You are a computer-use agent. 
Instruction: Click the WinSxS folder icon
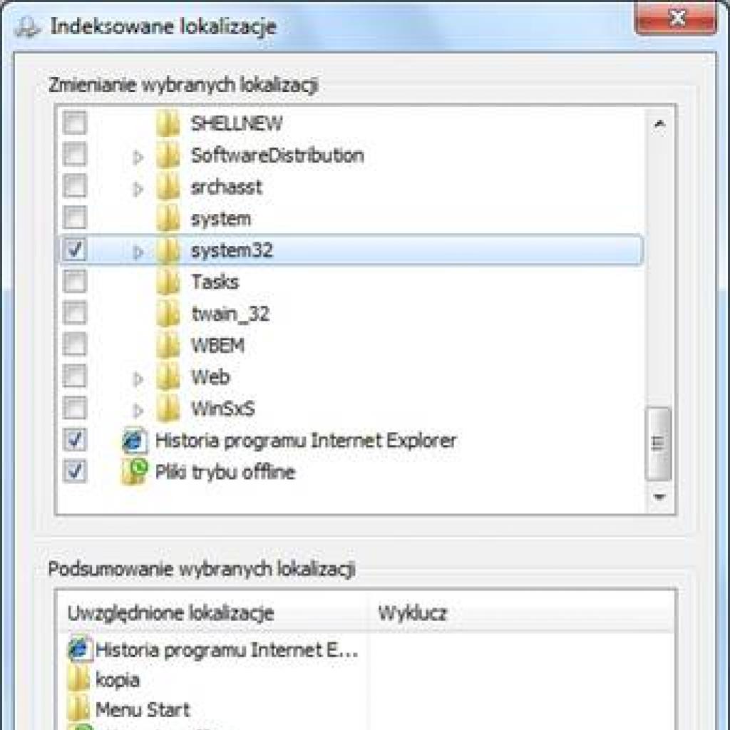tap(168, 408)
